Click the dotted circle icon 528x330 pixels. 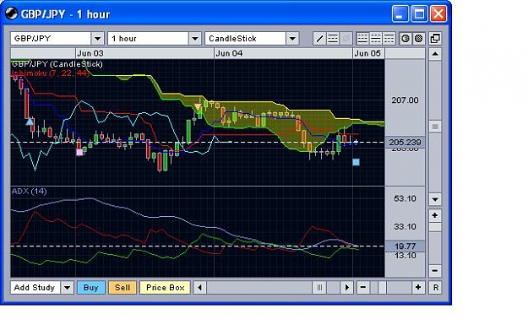(x=418, y=39)
